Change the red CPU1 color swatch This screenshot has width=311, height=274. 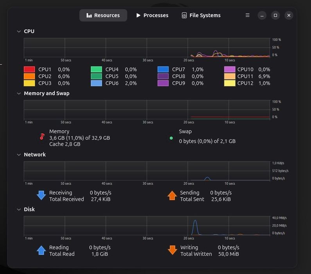pyautogui.click(x=29, y=69)
